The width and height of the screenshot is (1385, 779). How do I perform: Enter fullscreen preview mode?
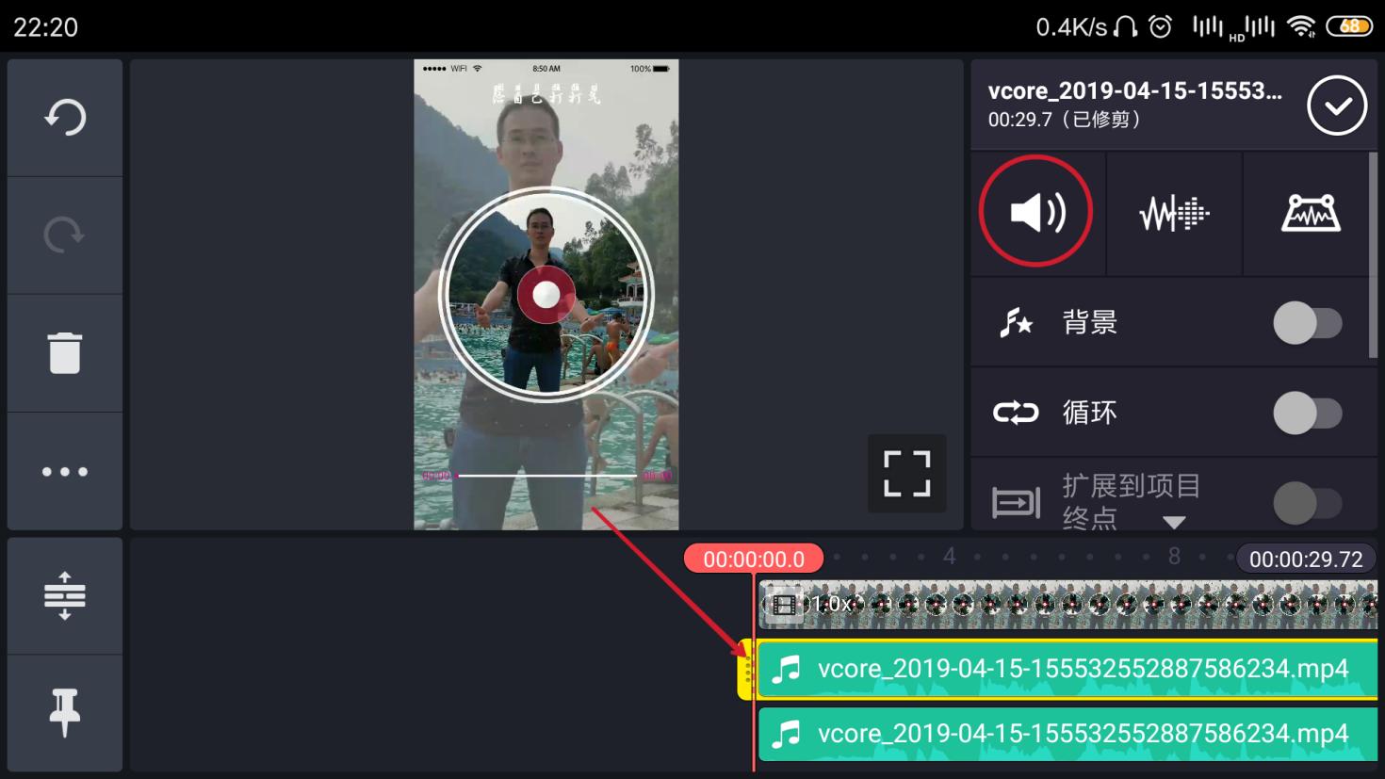click(906, 473)
